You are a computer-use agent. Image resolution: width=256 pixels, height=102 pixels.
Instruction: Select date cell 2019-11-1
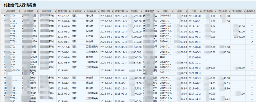[x=195, y=26]
